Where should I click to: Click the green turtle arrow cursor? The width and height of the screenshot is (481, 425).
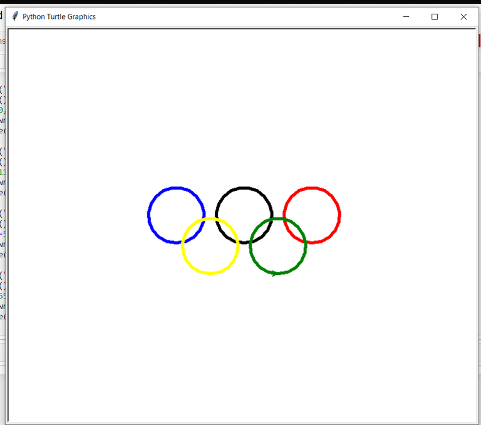point(275,273)
